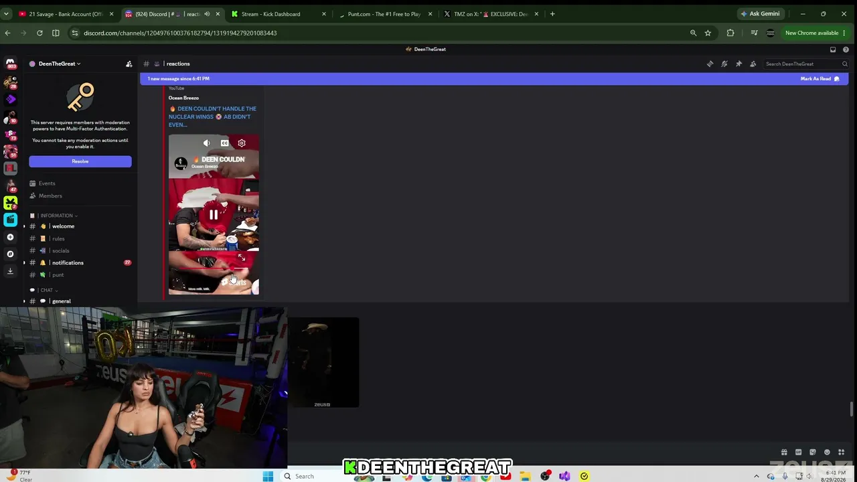Open the Add a Server plus icon
This screenshot has height=482, width=857.
[x=10, y=237]
